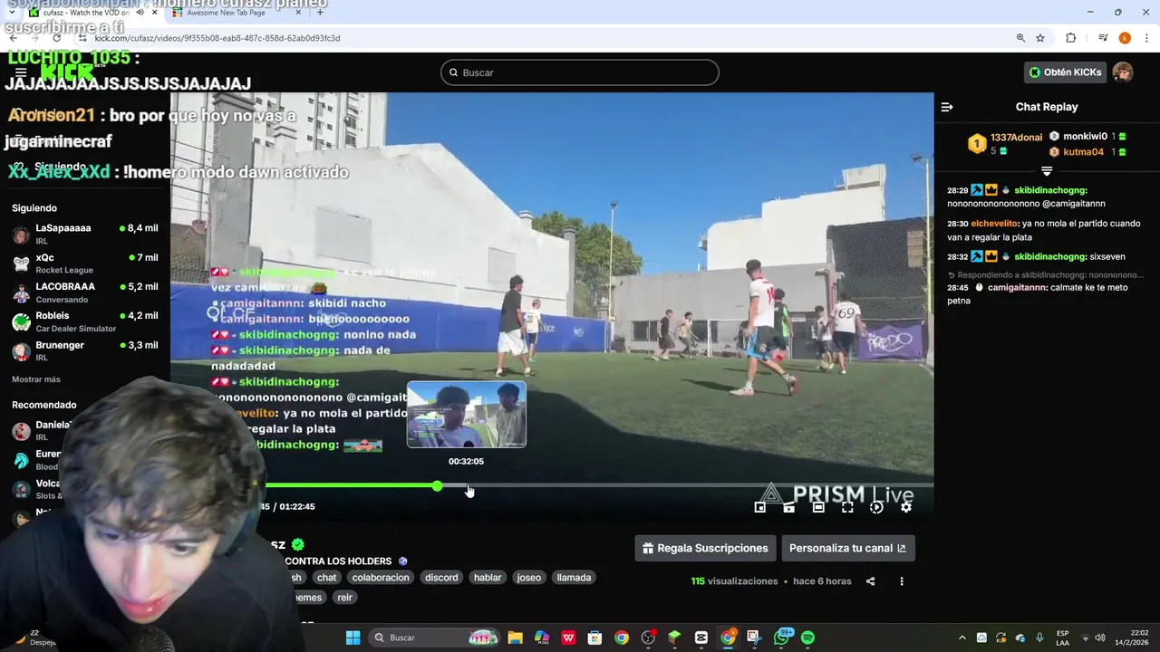Screen dimensions: 1160x652
Task: Open Windows Start menu
Action: click(353, 638)
